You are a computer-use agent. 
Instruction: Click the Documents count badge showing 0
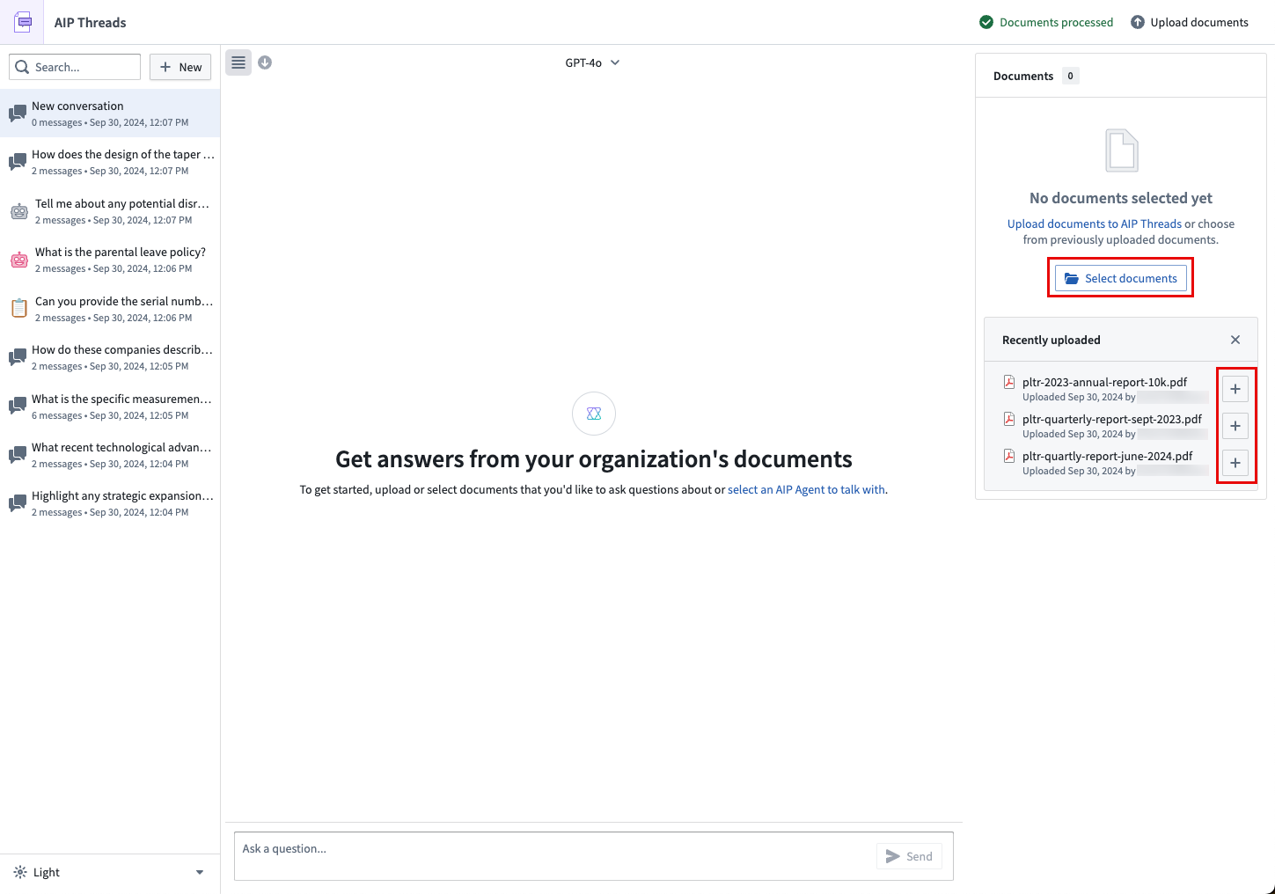point(1070,76)
